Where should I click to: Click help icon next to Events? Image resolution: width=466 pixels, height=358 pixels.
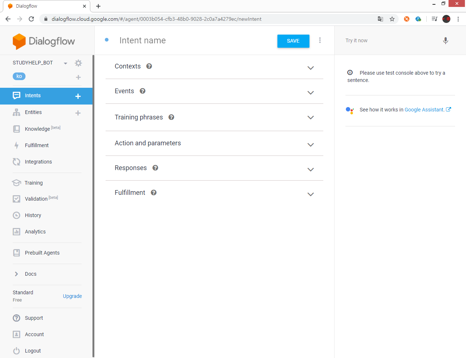[x=143, y=91]
